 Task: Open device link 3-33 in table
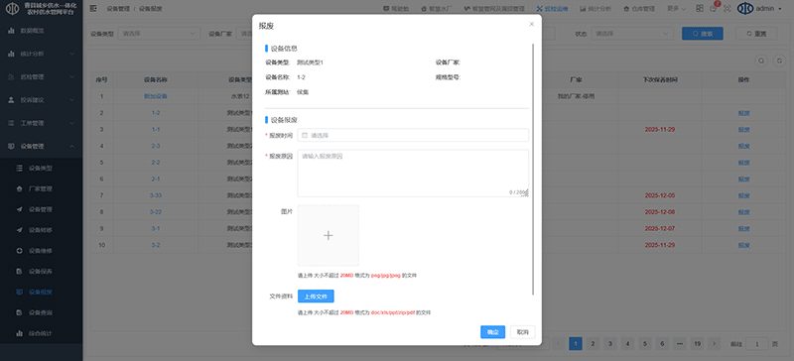(x=156, y=195)
